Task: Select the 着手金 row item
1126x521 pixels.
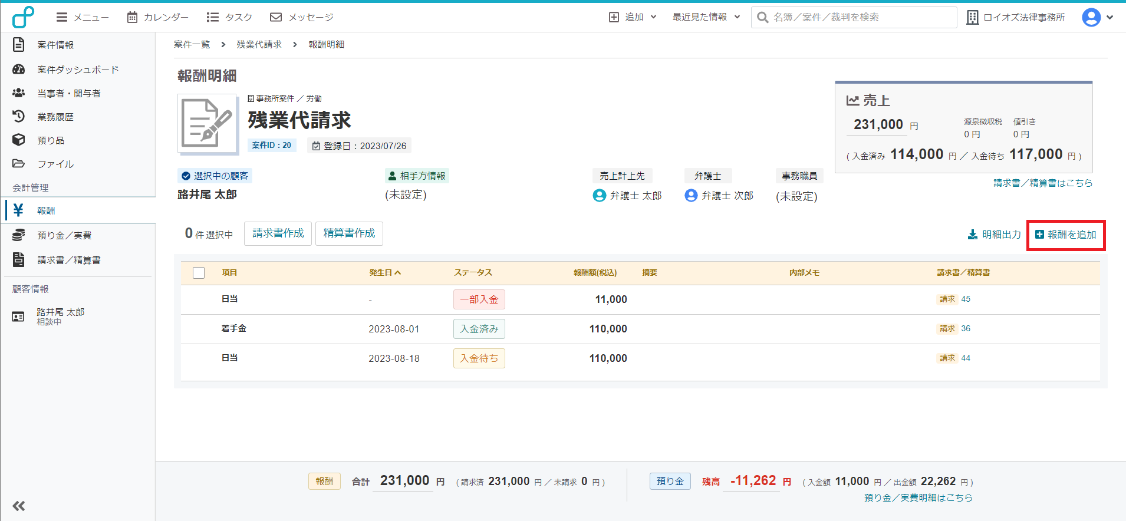Action: click(234, 328)
